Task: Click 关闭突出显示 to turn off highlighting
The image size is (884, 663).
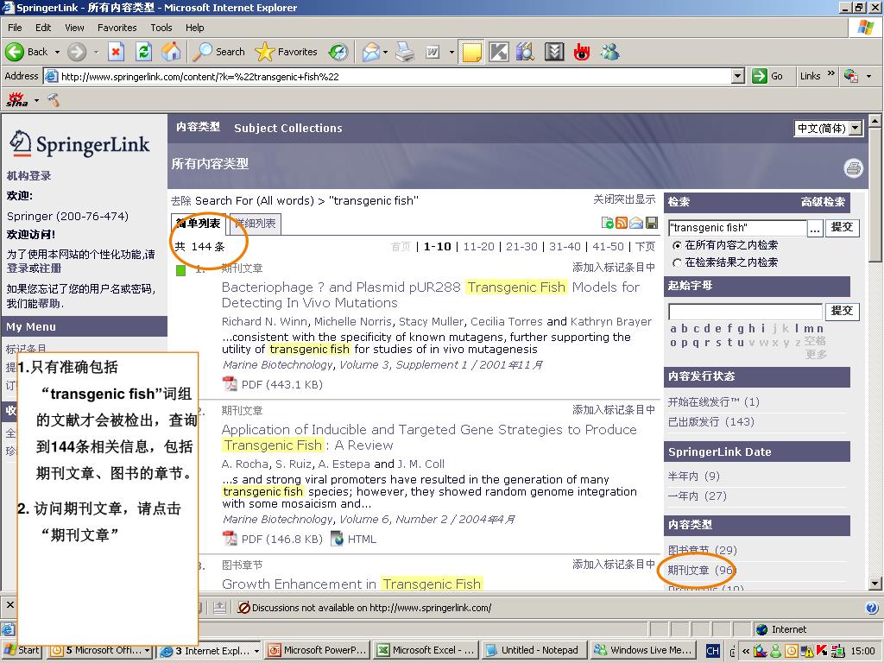Action: pyautogui.click(x=624, y=199)
